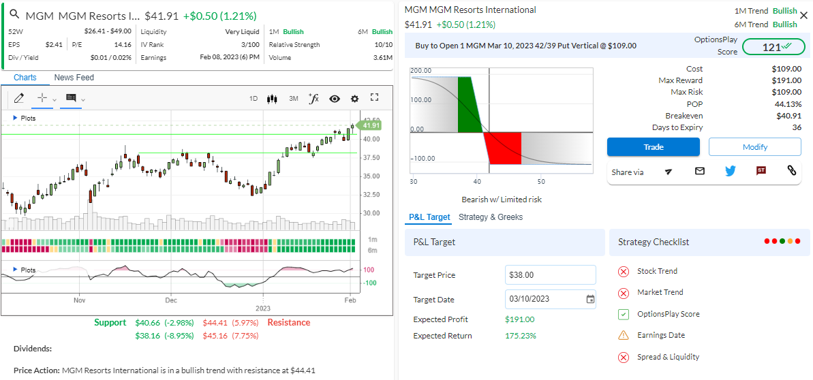This screenshot has height=380, width=813.
Task: Open the P&L Target tab
Action: (x=429, y=217)
